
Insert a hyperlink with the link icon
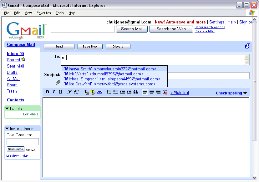(99, 92)
